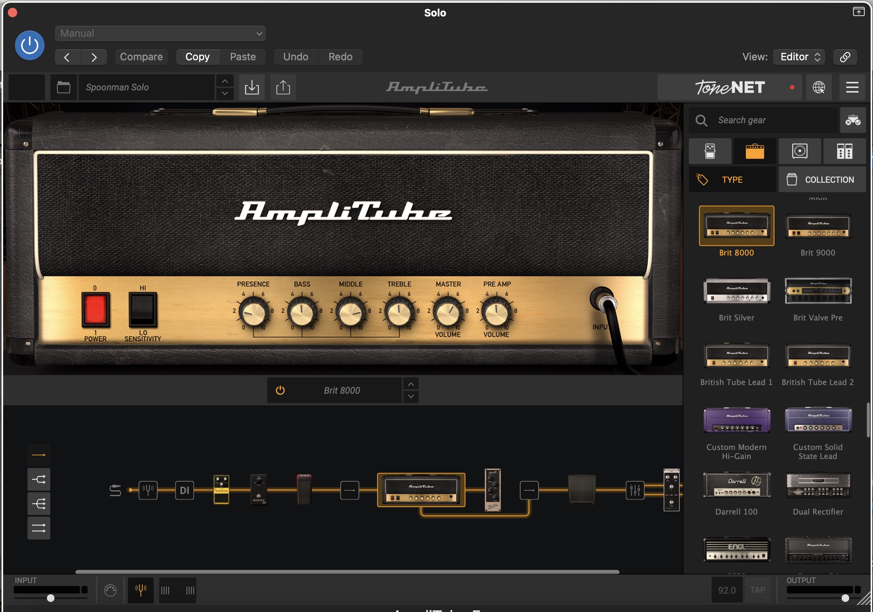Screen dimensions: 873x612
Task: Switch to the TYPE filter tab
Action: [733, 180]
